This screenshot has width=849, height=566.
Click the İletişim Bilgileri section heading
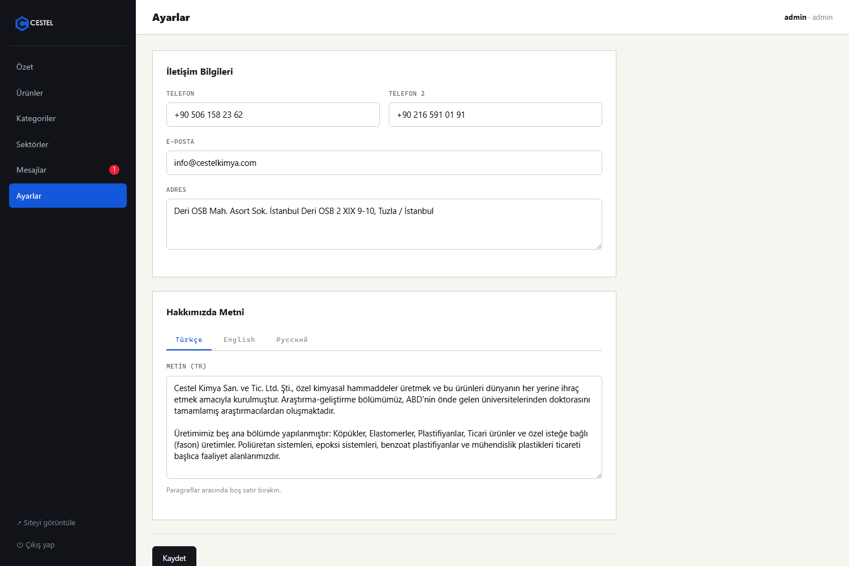tap(200, 71)
